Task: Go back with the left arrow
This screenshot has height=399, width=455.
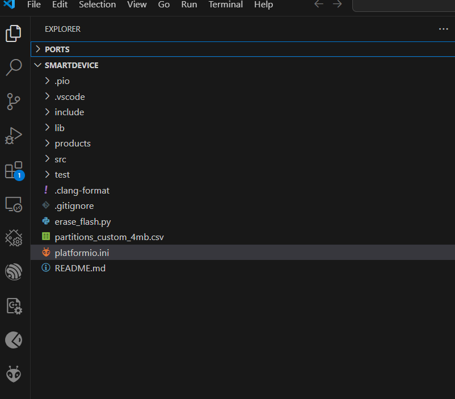Action: click(319, 5)
